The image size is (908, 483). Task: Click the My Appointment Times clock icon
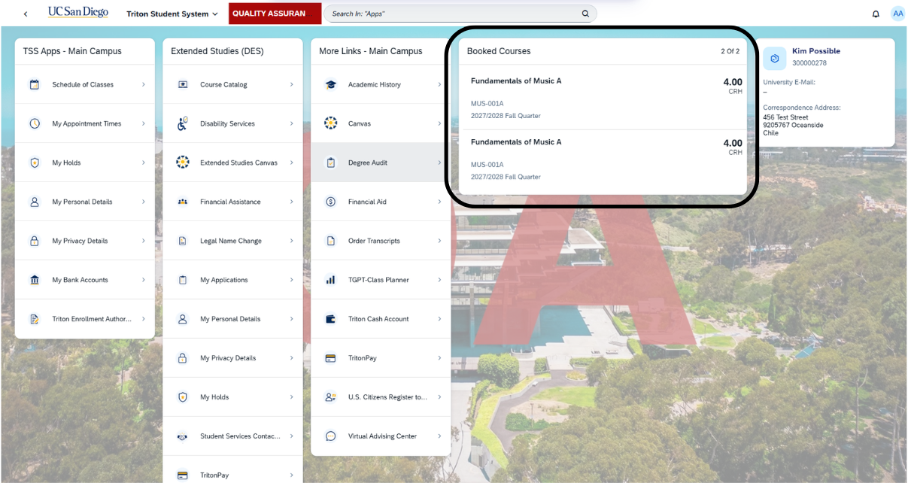pos(35,123)
